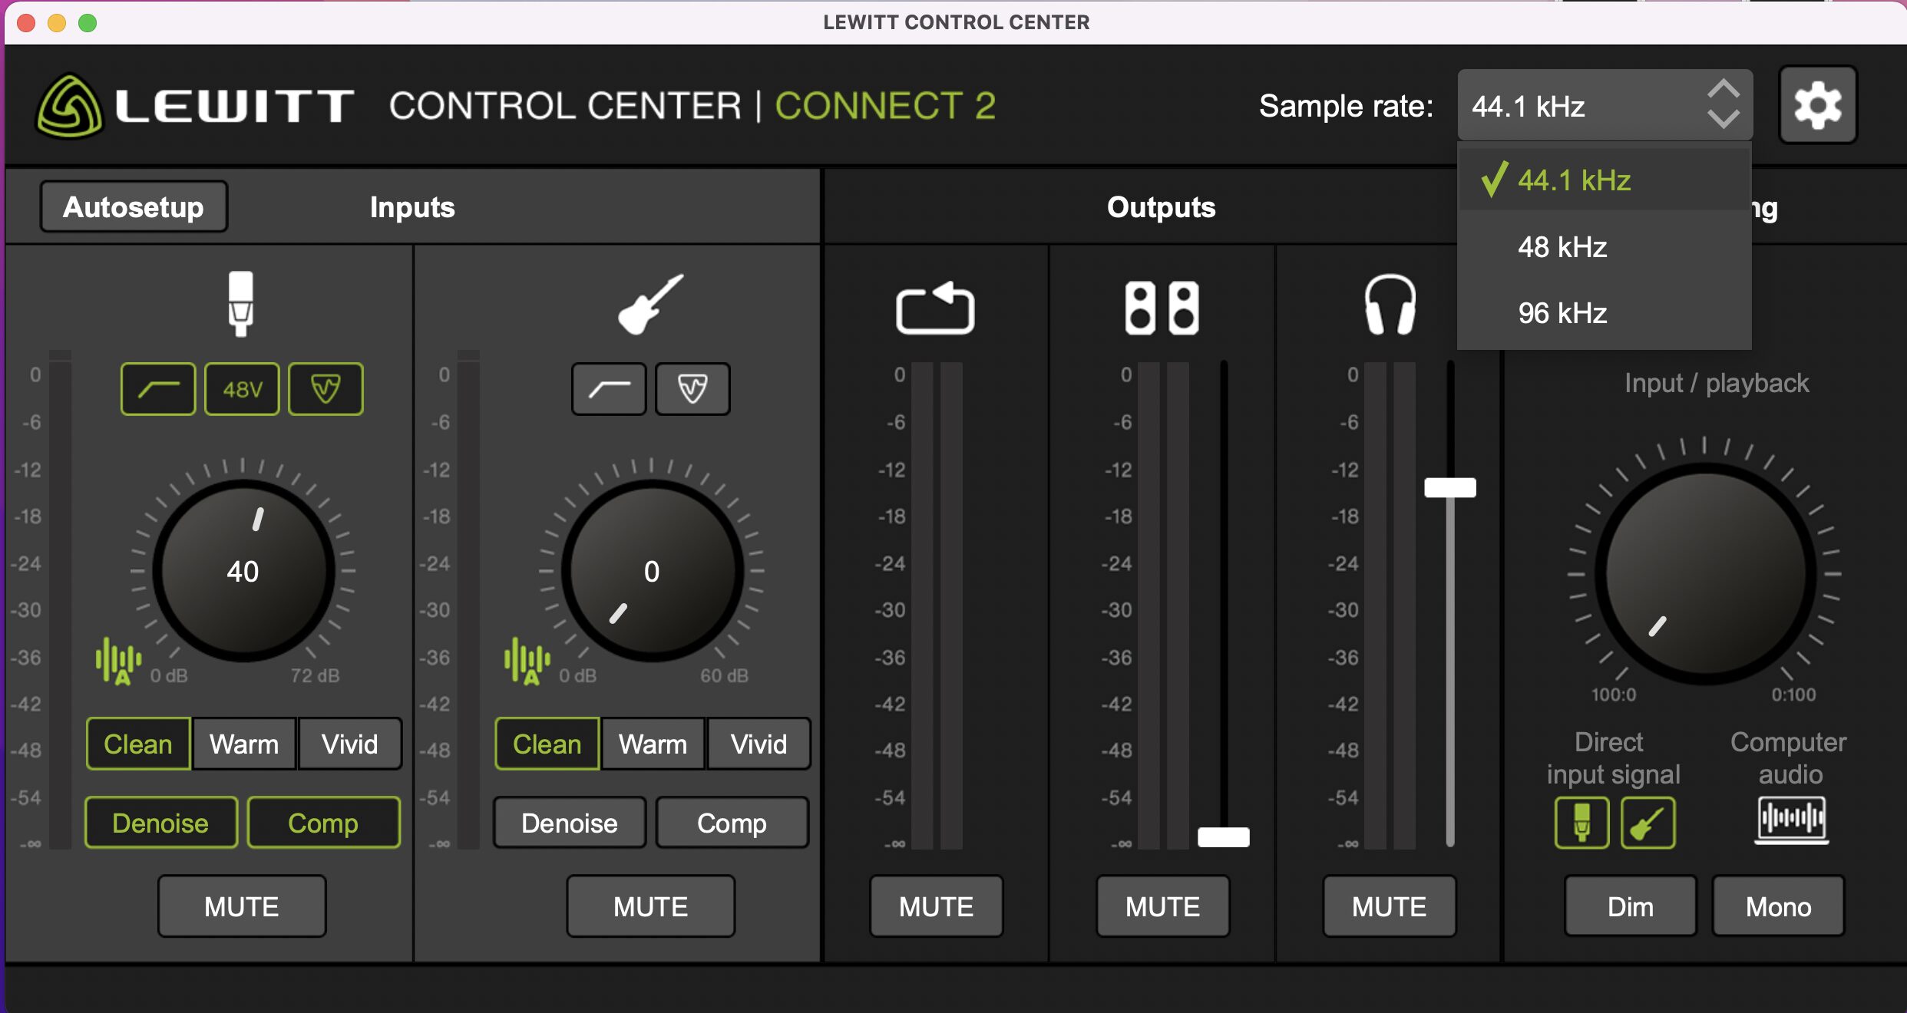The image size is (1907, 1013).
Task: Click the guitar instrument input icon
Action: (650, 304)
